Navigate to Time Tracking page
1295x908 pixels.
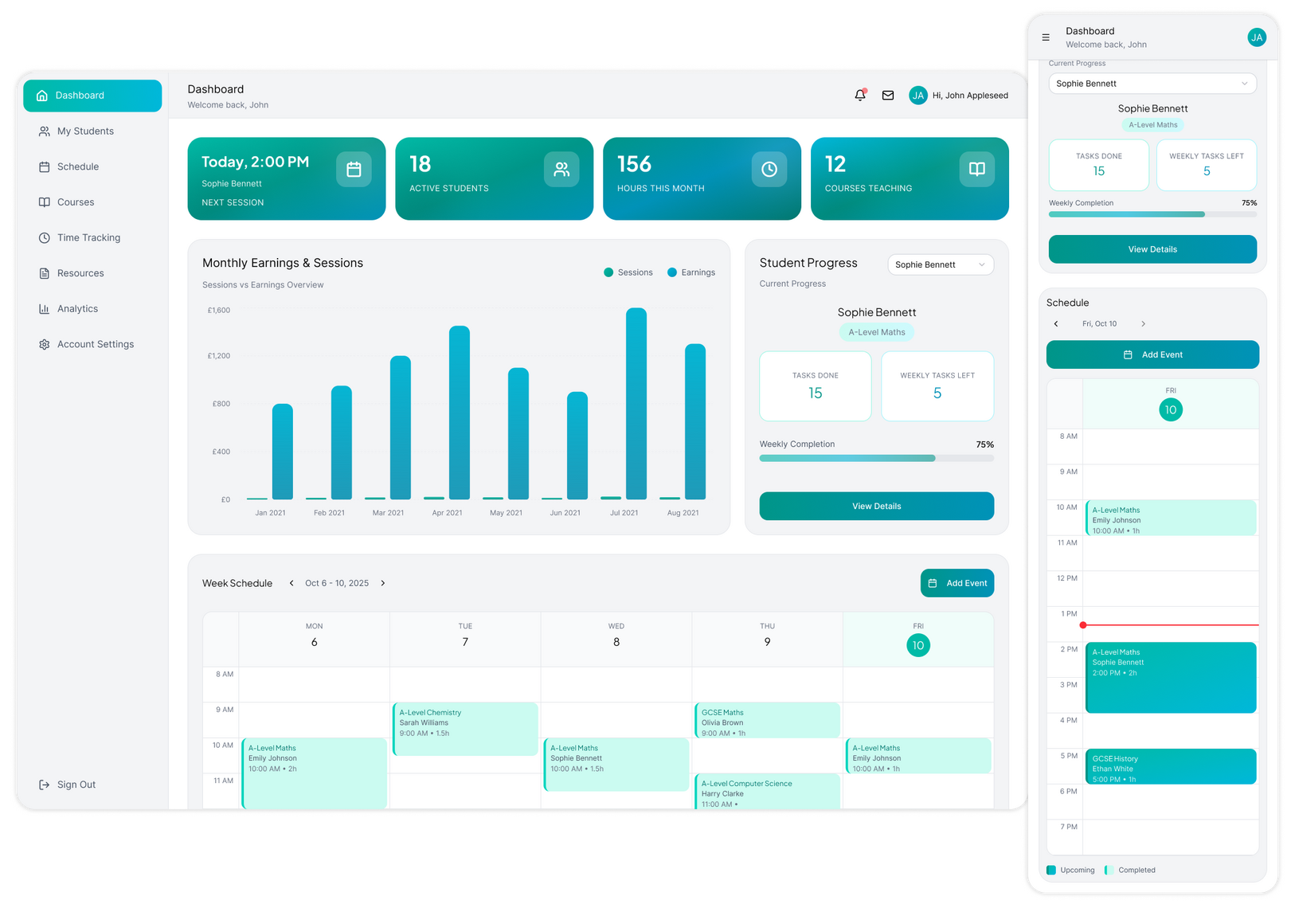(x=88, y=237)
